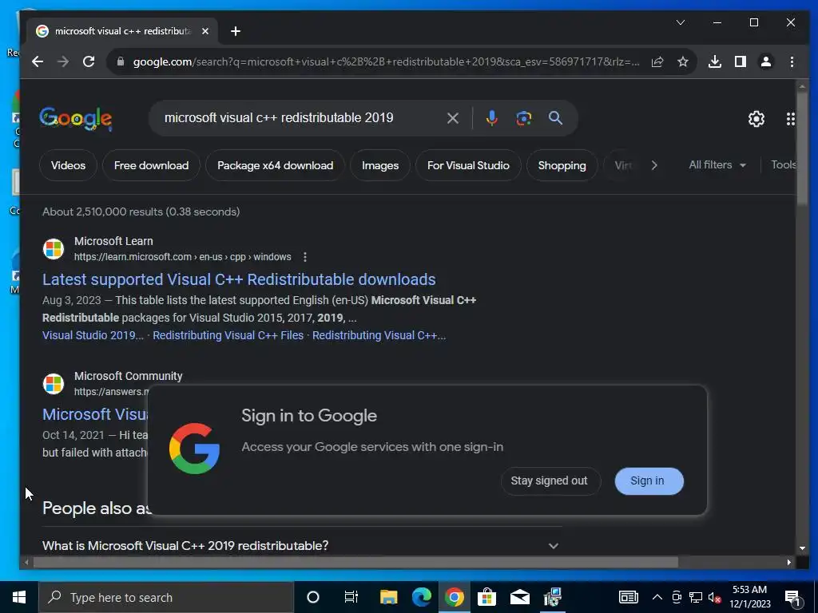Open the site security lock icon

pyautogui.click(x=121, y=61)
